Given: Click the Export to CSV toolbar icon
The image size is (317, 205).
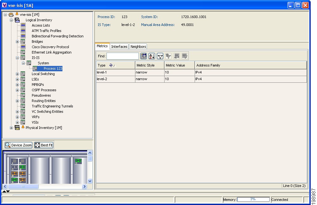Looking at the screenshot, I should (144, 56).
